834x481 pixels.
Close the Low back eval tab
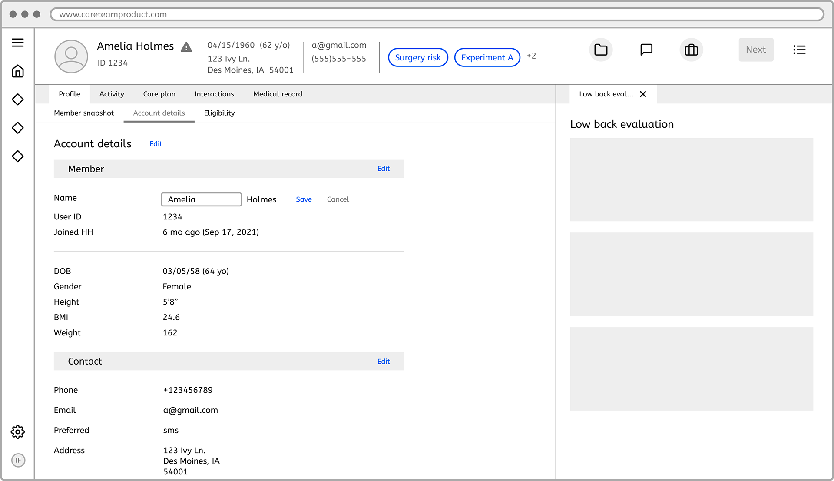[643, 94]
